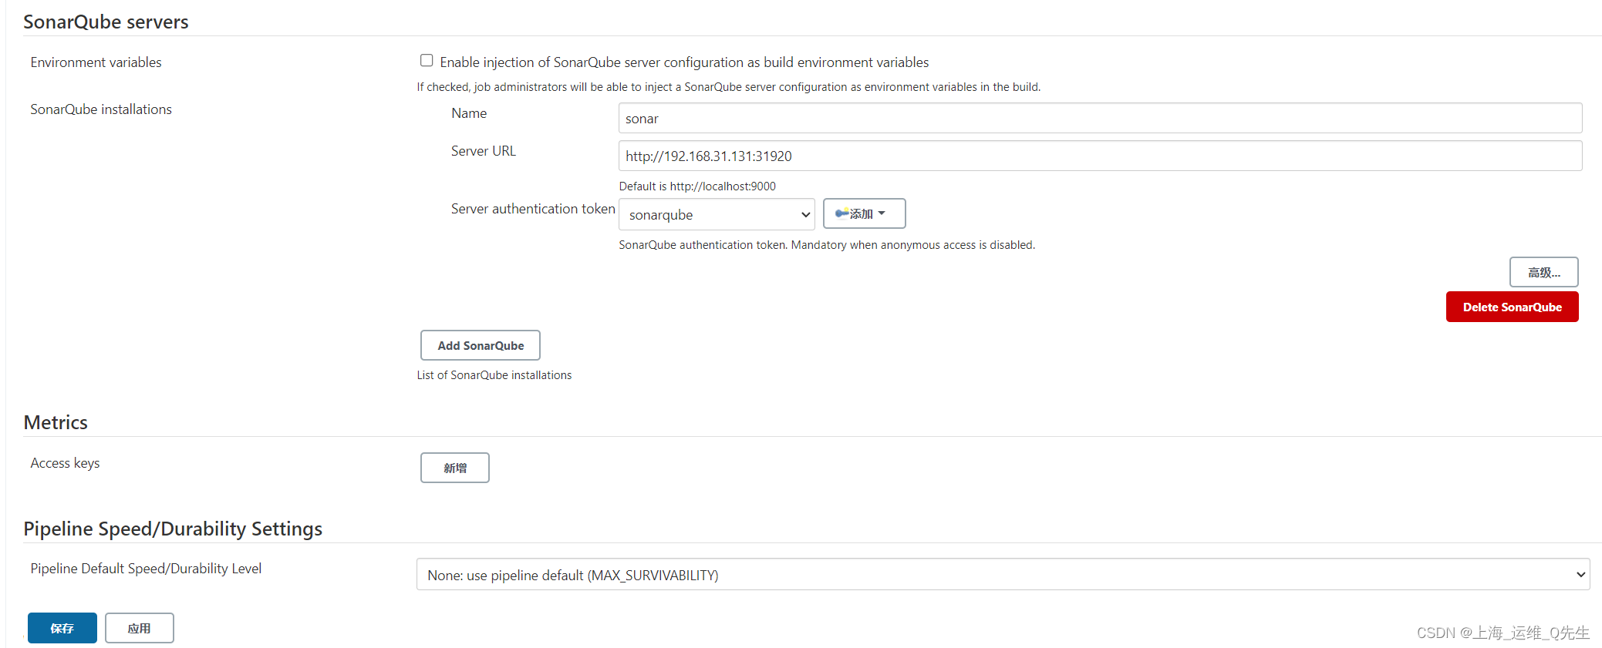Screen dimensions: 1602x648
Task: Click the 'Default is http://localhost:9000' hint text
Action: click(697, 186)
